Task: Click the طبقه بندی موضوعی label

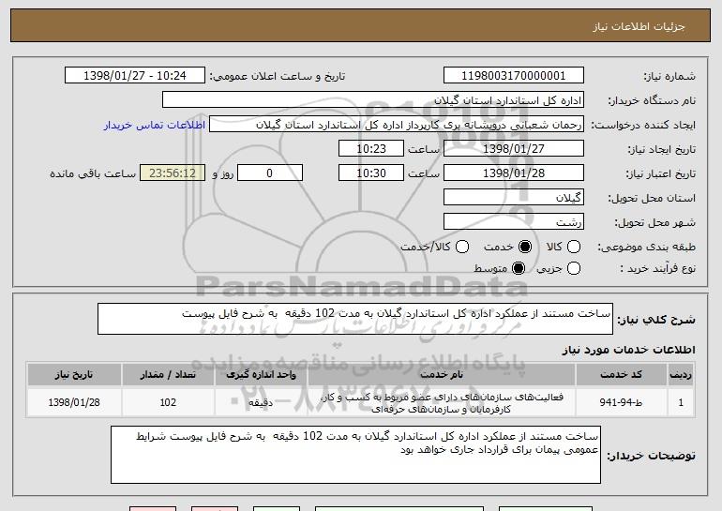Action: 646,248
